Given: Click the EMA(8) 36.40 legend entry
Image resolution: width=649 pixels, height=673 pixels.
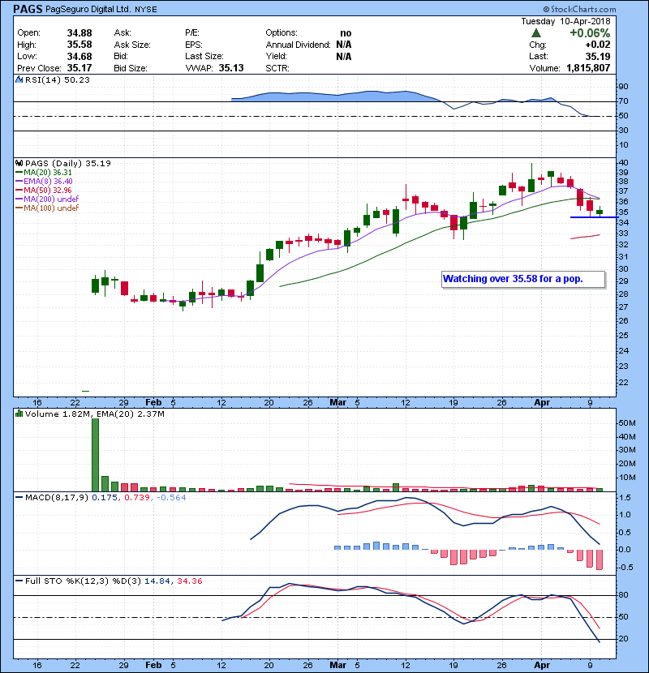Looking at the screenshot, I should click(x=44, y=182).
